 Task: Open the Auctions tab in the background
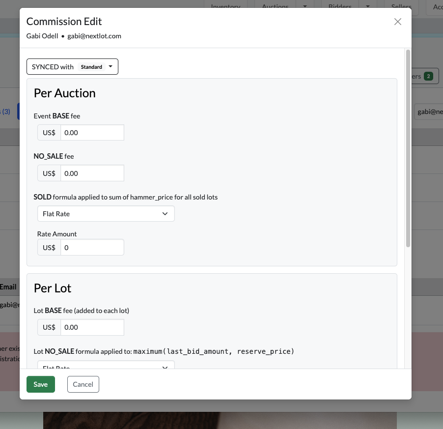(x=275, y=5)
